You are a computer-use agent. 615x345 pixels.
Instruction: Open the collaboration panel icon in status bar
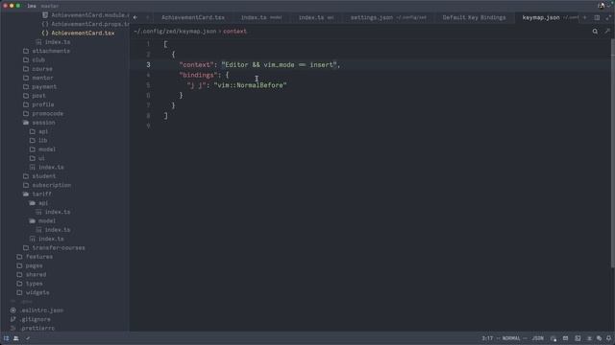click(x=16, y=338)
